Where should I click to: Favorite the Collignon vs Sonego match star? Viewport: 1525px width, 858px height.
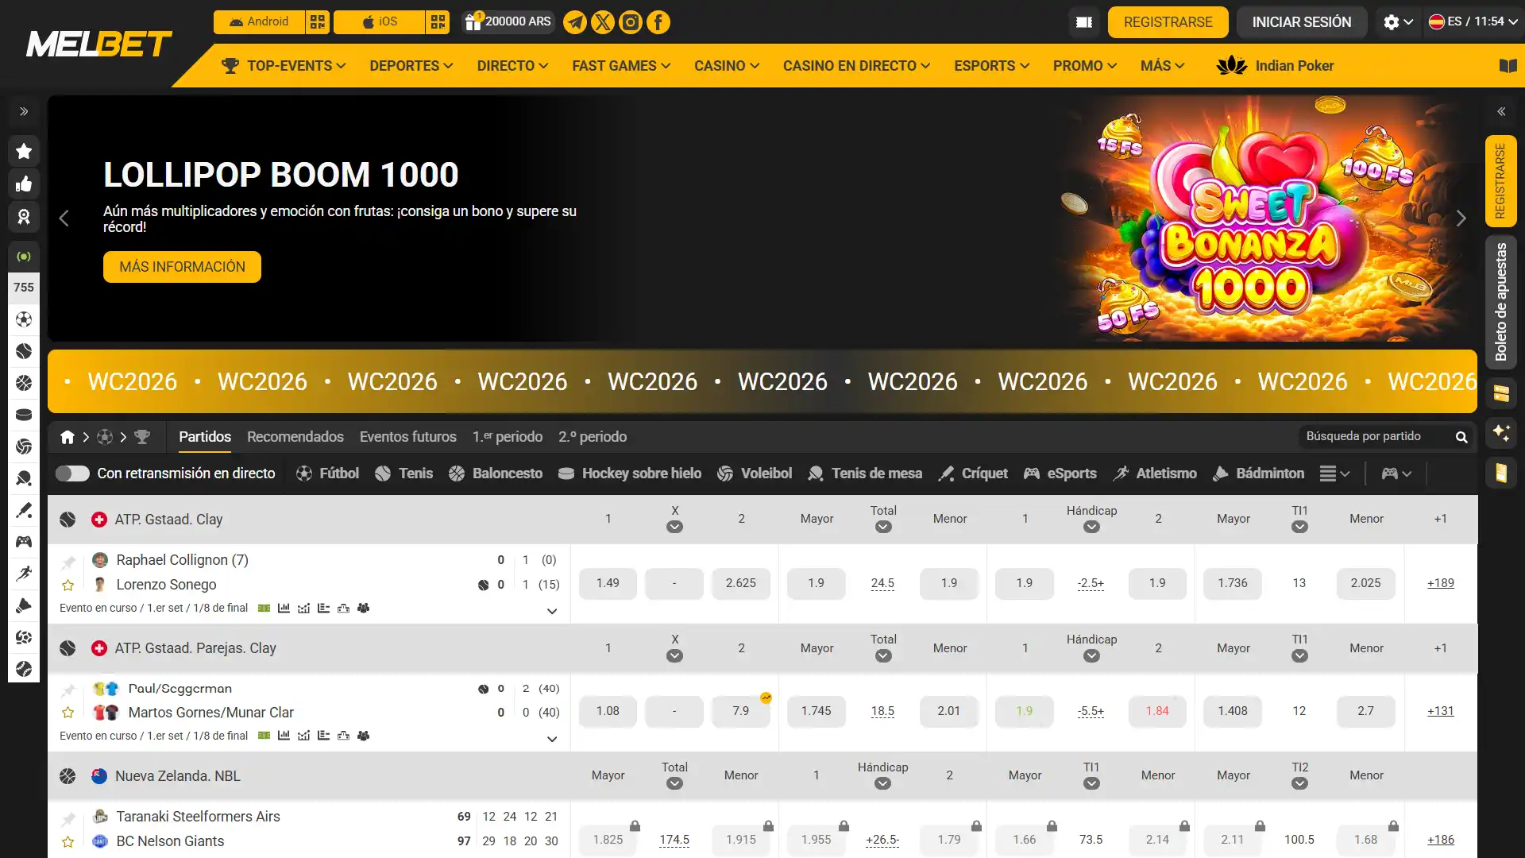click(x=68, y=586)
